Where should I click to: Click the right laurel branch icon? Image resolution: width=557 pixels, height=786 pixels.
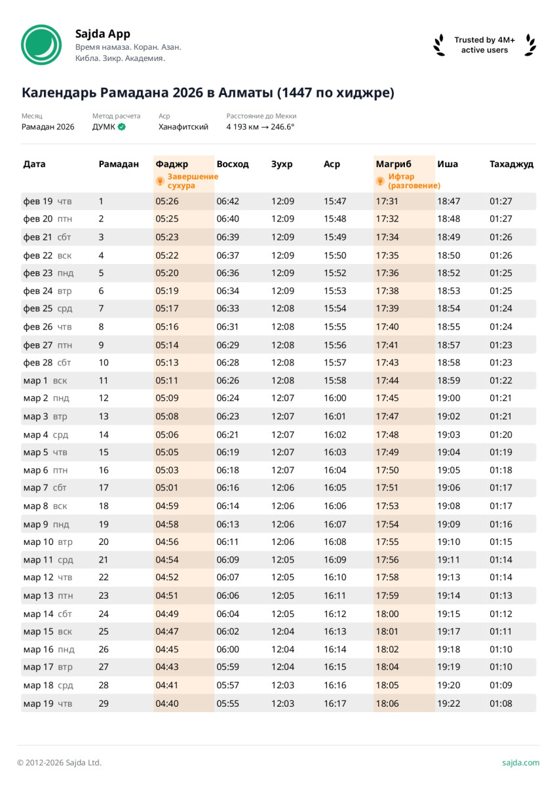coord(530,45)
